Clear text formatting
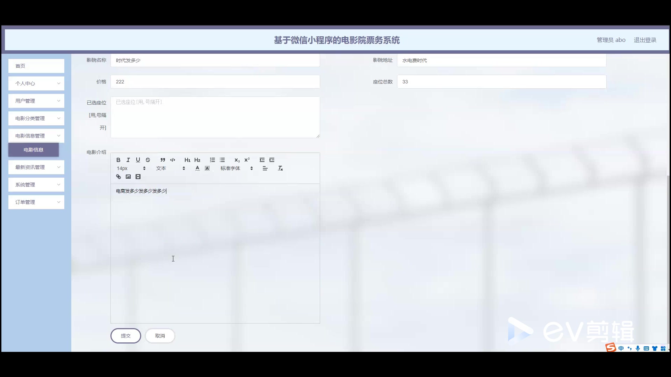The height and width of the screenshot is (377, 671). pos(280,168)
